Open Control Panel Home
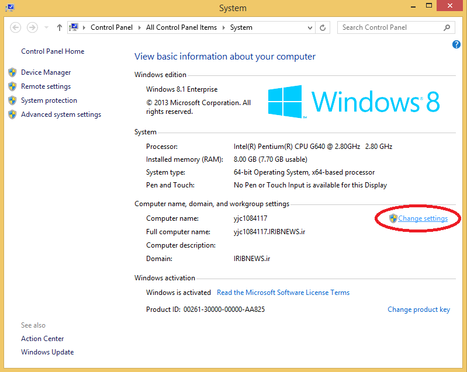467x372 pixels. [x=53, y=51]
